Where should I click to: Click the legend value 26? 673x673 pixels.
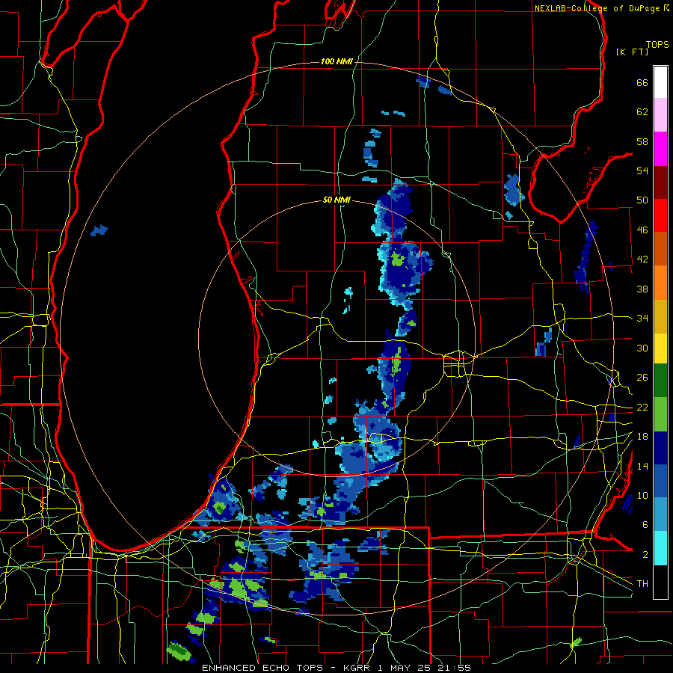(x=642, y=378)
